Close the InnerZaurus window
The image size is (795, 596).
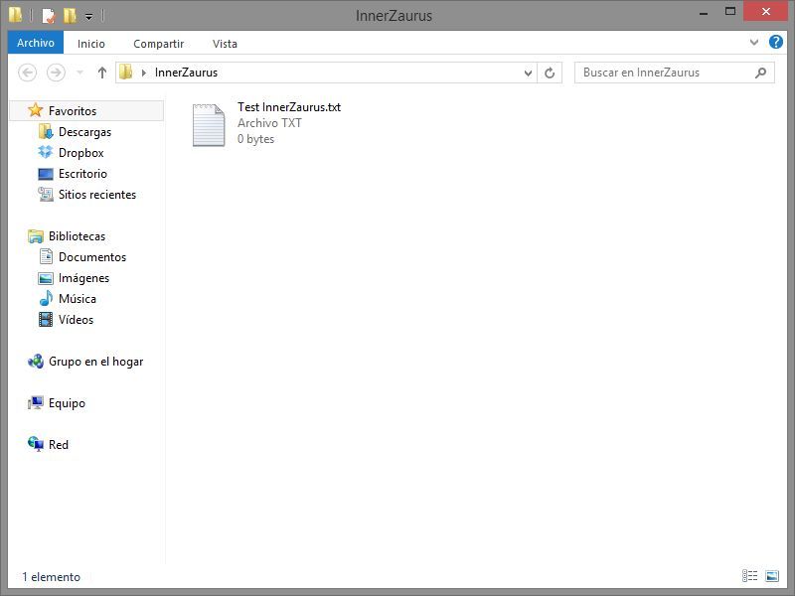click(x=766, y=12)
